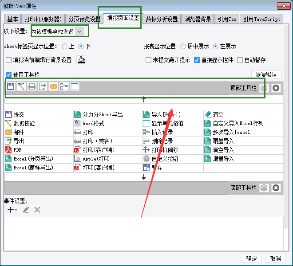
Task: Delete selected event with X icon
Action: click(37, 210)
